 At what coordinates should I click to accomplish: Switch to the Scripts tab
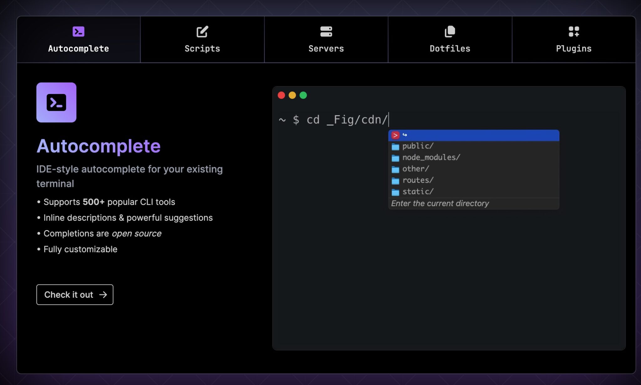pyautogui.click(x=202, y=40)
